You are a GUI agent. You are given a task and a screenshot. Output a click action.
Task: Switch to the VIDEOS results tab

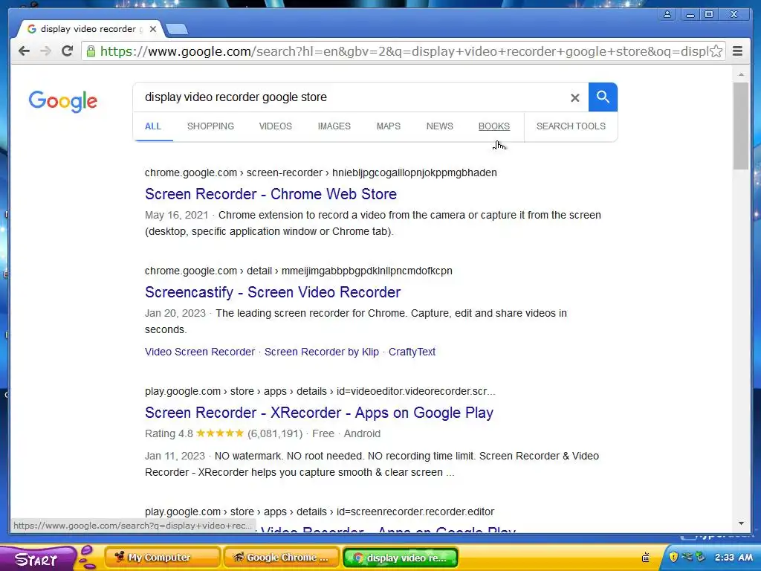tap(276, 126)
